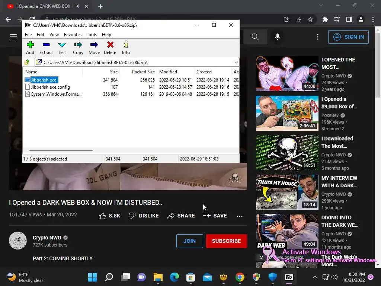Open more actions ellipsis under video
This screenshot has width=381, height=286.
tap(240, 216)
